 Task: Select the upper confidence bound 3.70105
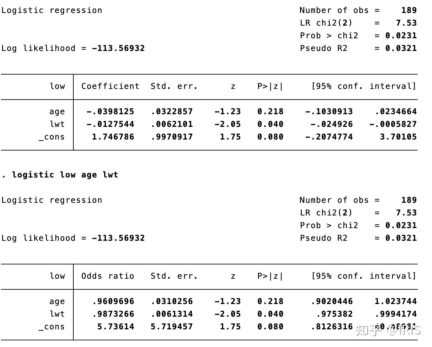coord(398,137)
